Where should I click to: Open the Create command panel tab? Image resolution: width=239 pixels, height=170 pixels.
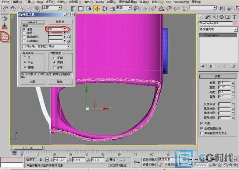click(201, 17)
